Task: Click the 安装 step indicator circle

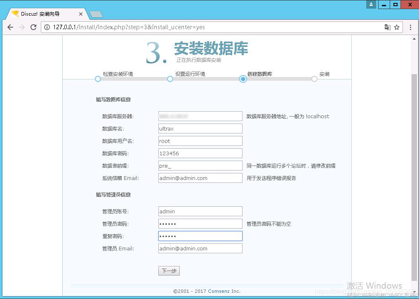Action: pos(314,79)
